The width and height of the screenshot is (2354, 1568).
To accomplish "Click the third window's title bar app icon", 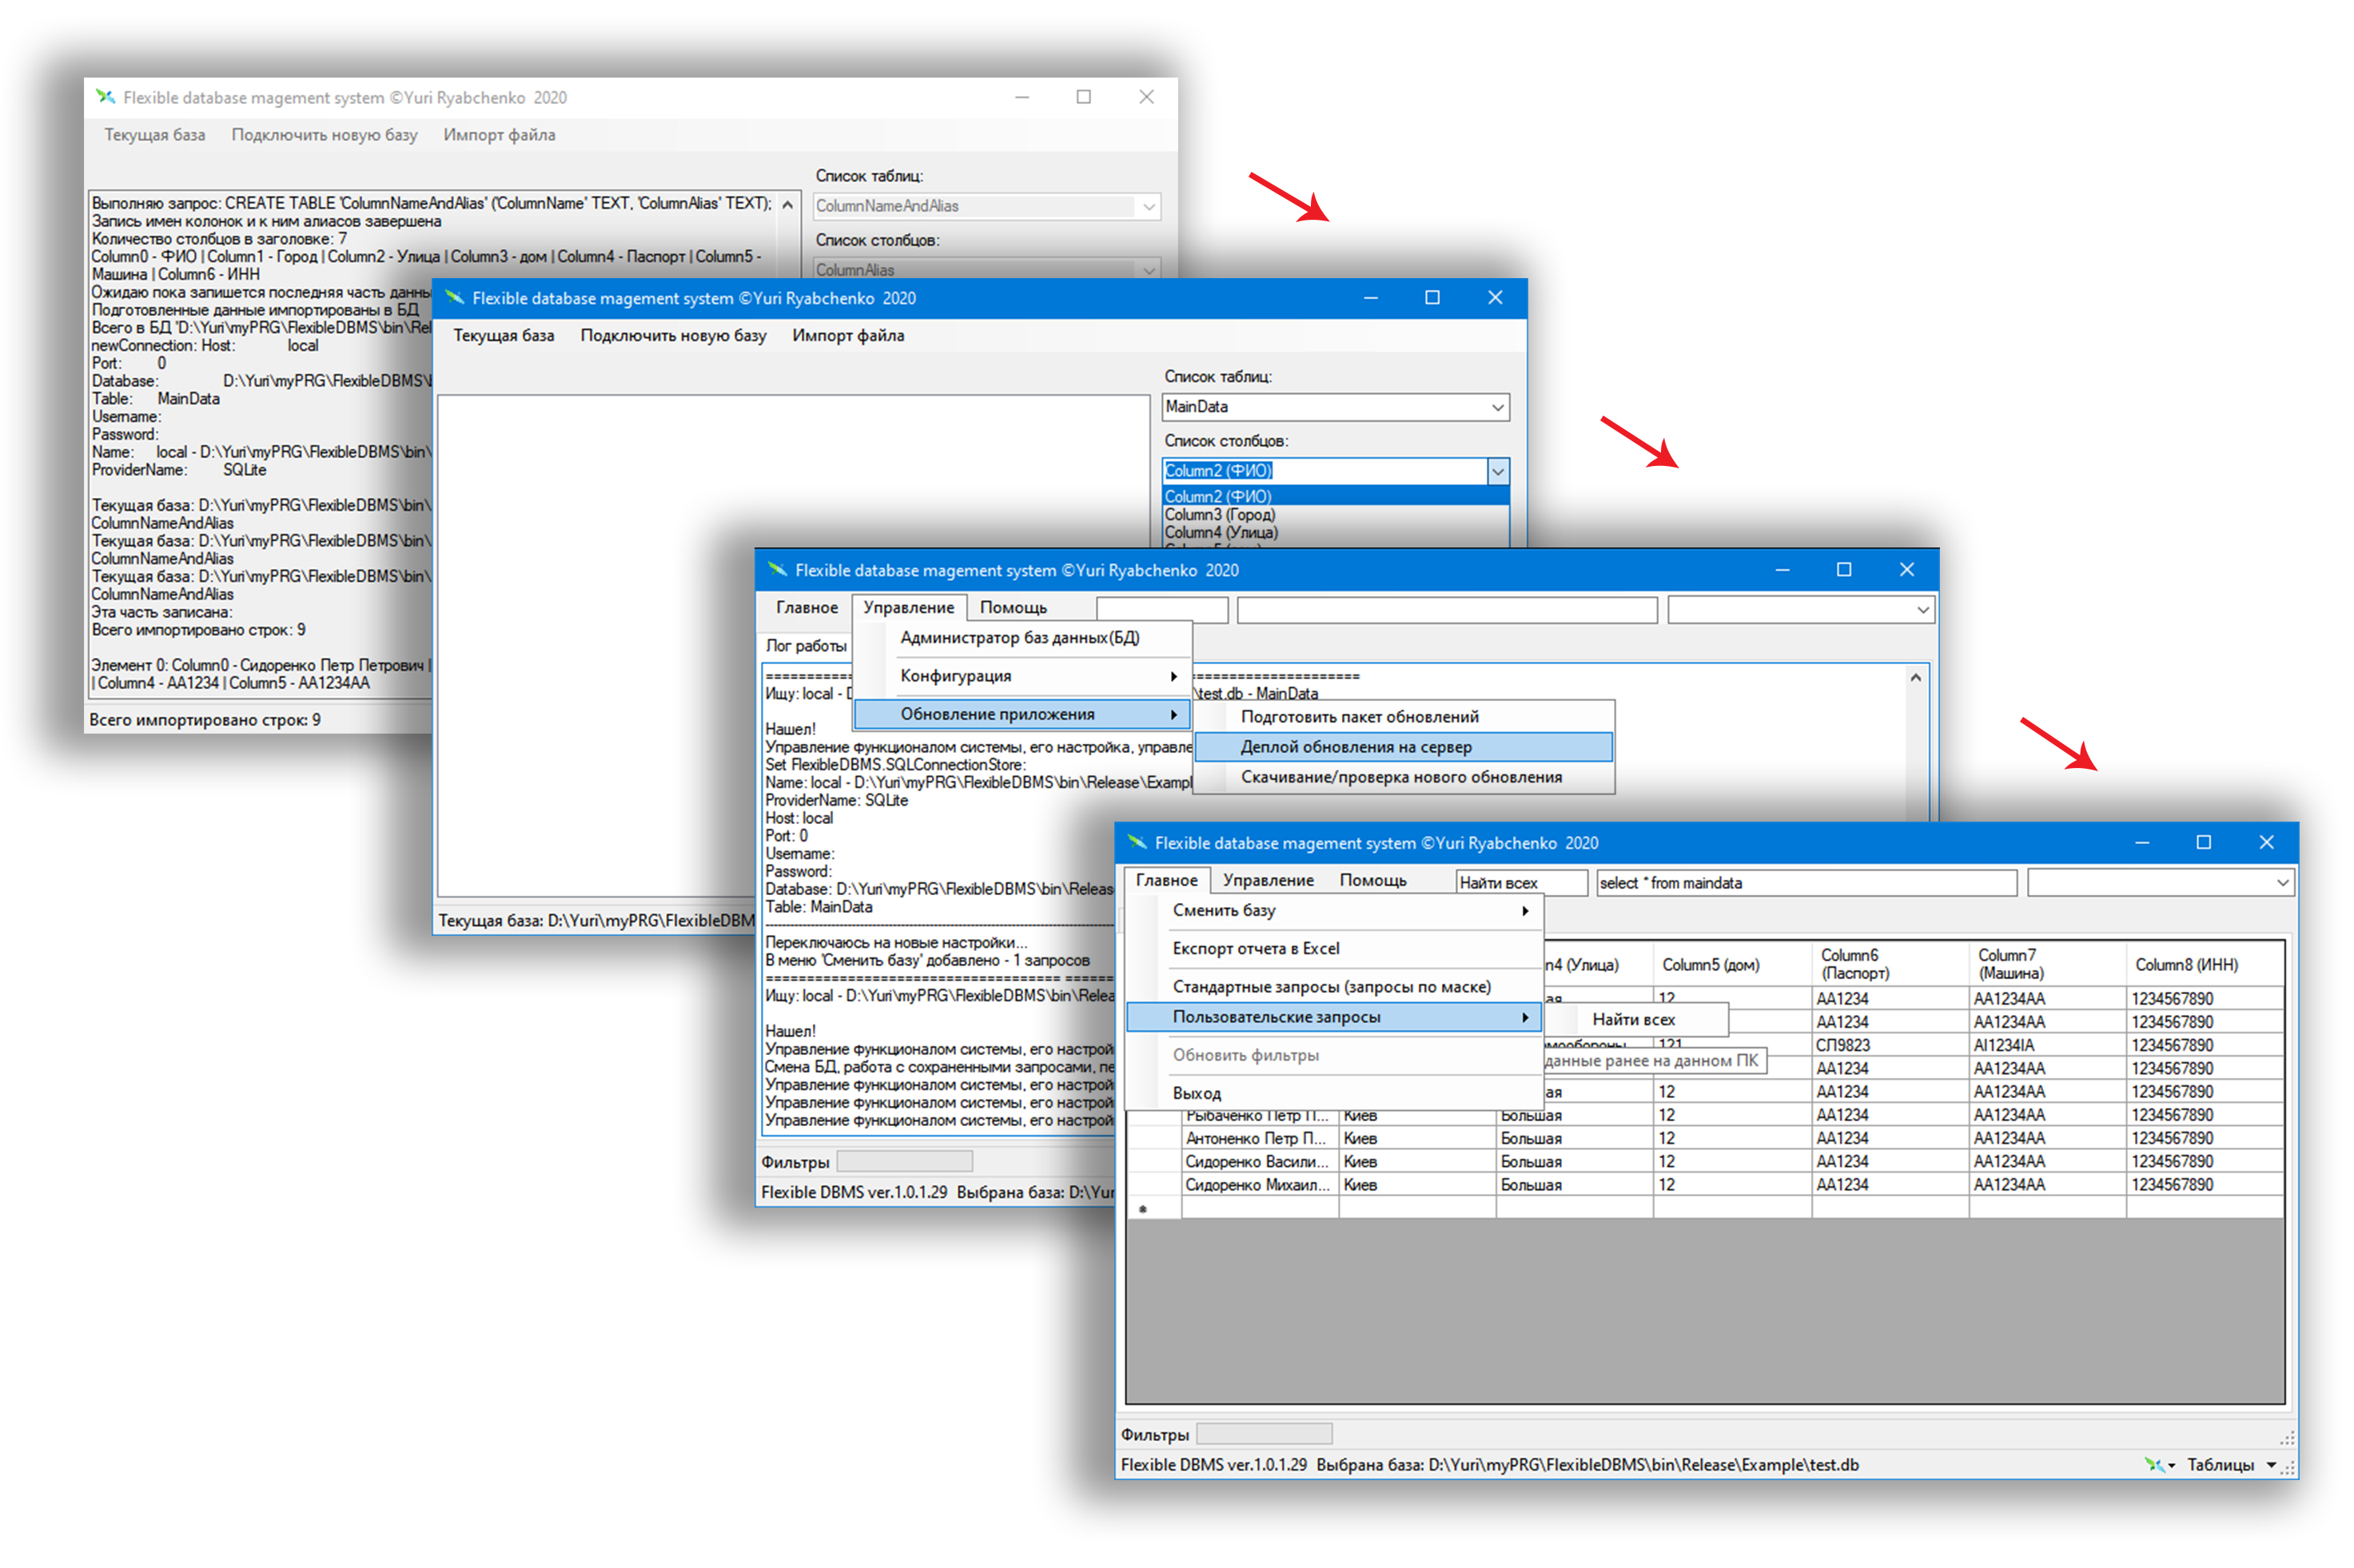I will 777,570.
